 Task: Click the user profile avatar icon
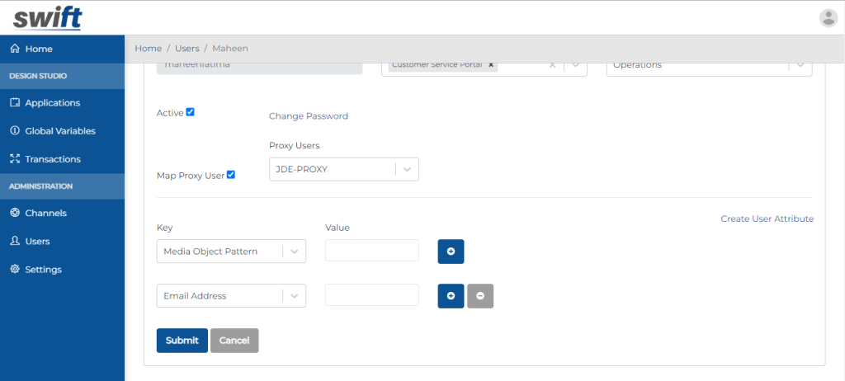point(828,17)
